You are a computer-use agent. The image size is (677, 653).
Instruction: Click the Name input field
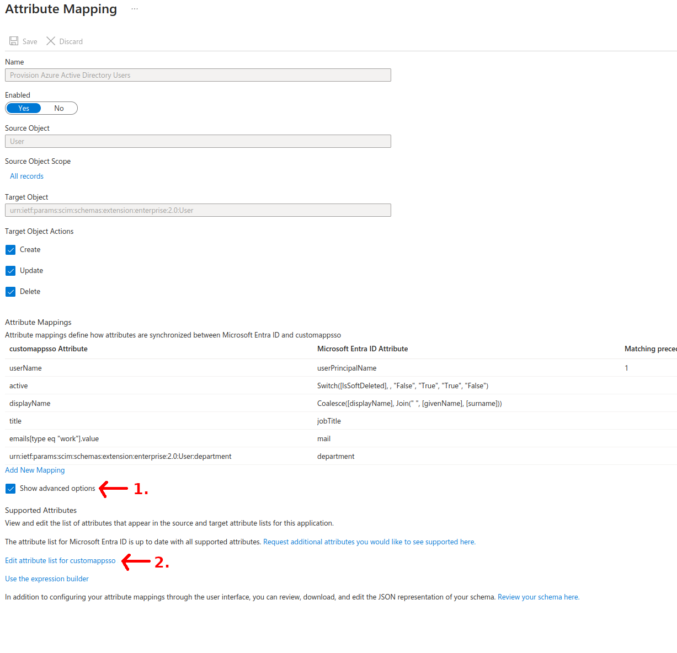[x=198, y=75]
